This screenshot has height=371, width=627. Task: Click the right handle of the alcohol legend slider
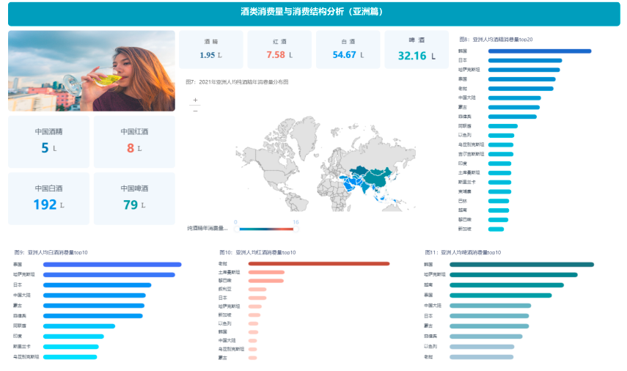296,229
